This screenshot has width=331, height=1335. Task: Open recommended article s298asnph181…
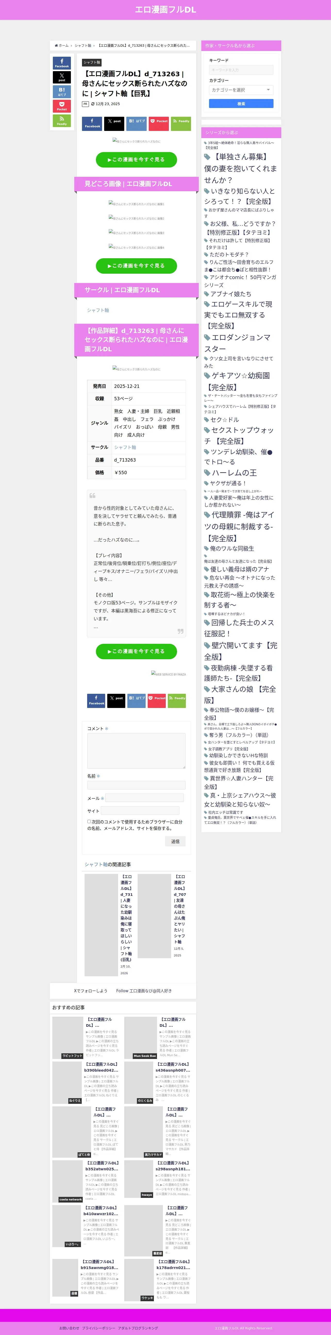click(173, 1166)
